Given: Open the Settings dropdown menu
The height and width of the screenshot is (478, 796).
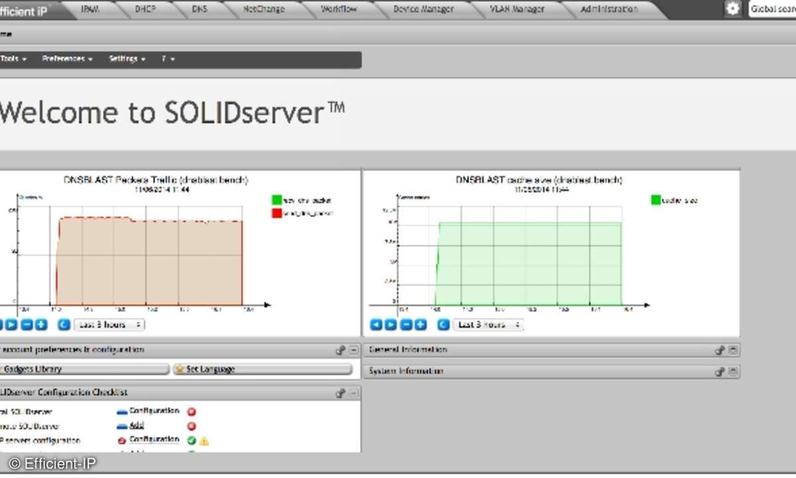Looking at the screenshot, I should pos(127,59).
